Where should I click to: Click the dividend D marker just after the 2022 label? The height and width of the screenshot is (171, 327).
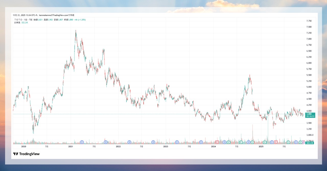tap(130, 142)
